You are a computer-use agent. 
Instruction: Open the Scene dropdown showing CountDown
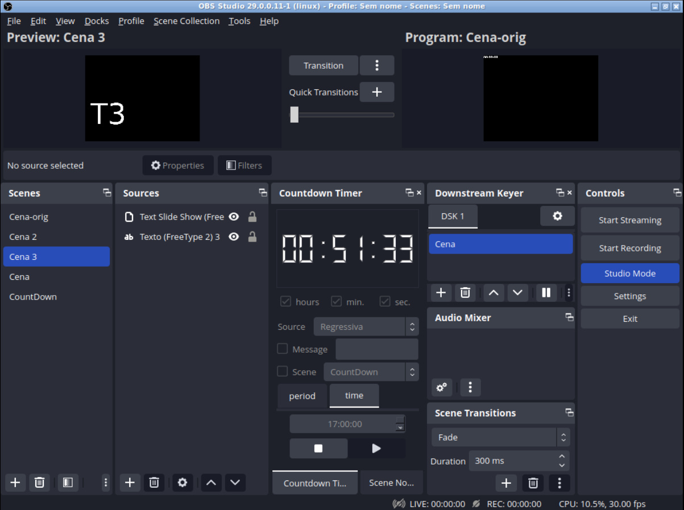pyautogui.click(x=371, y=372)
